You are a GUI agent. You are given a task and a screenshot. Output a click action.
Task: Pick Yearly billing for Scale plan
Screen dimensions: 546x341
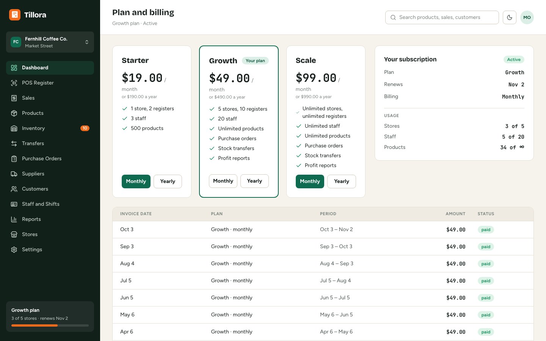click(x=342, y=181)
